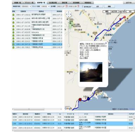Toggle the checkbox in the filter bar
This screenshot has height=132, width=135.
(x=83, y=6)
